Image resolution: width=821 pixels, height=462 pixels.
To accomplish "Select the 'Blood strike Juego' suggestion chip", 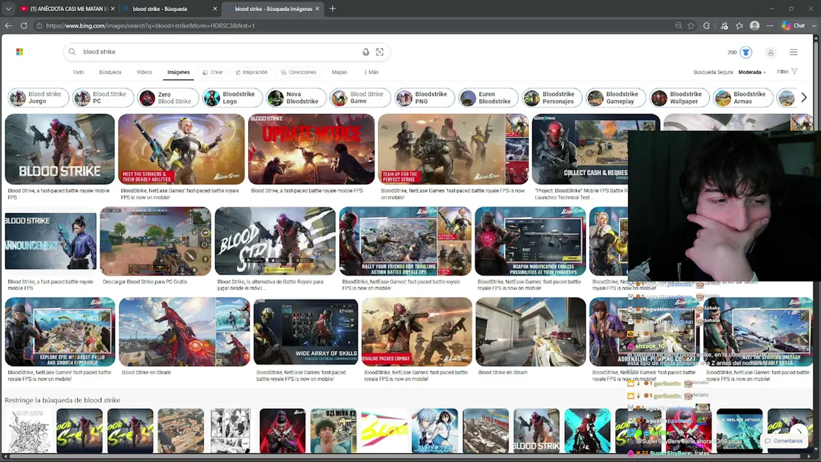I will pyautogui.click(x=37, y=98).
